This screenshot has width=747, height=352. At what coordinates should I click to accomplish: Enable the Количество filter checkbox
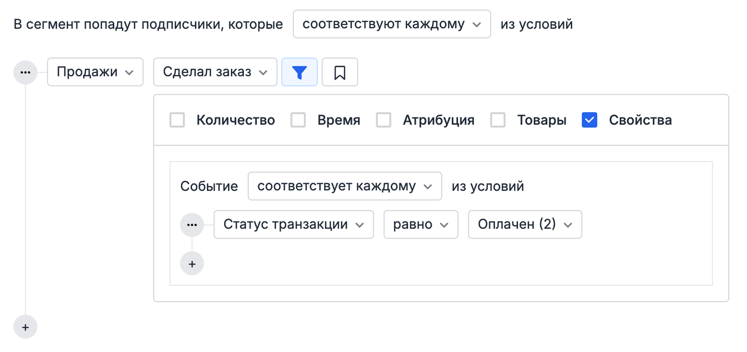[x=177, y=120]
